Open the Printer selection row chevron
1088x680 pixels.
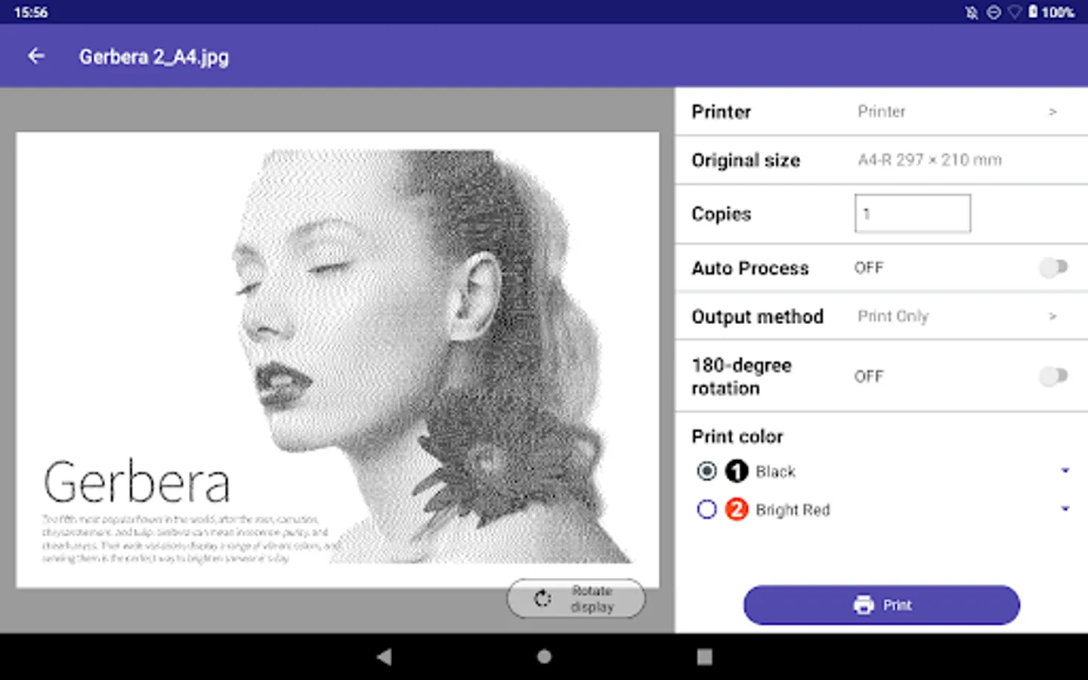[1052, 112]
